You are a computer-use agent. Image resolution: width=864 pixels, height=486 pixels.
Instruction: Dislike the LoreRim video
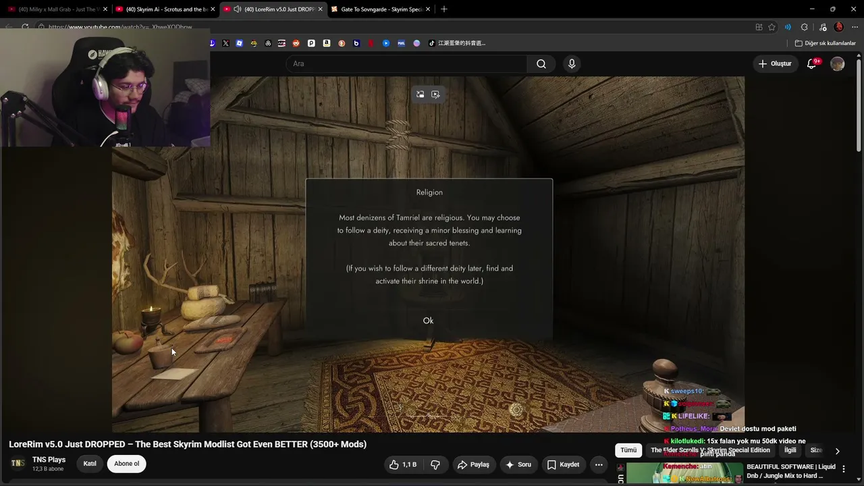click(x=435, y=464)
